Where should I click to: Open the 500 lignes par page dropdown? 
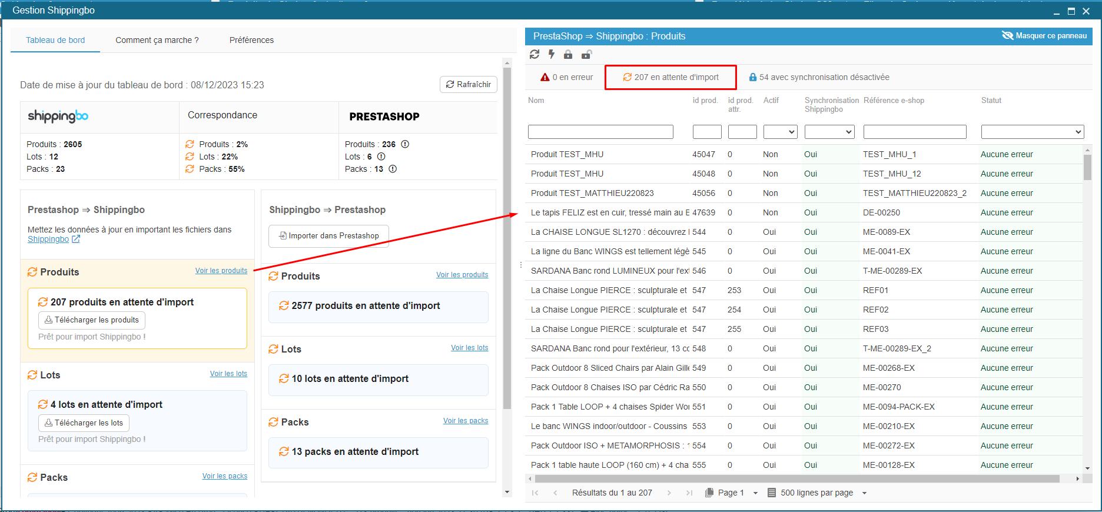click(817, 493)
